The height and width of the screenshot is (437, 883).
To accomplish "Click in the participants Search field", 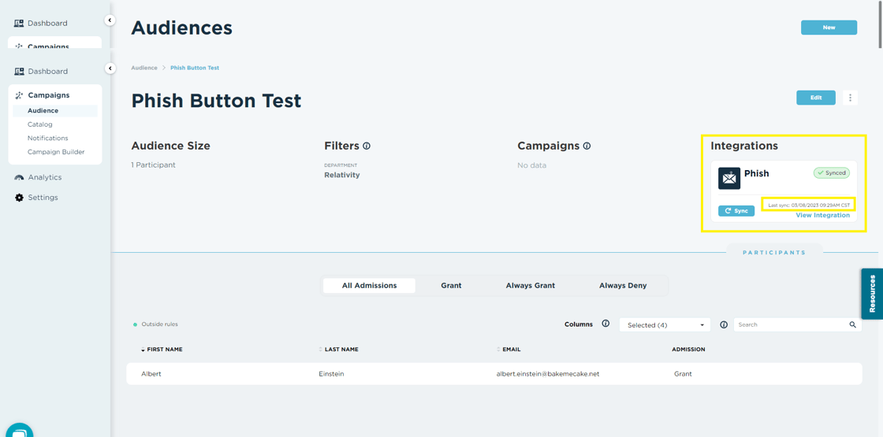I will (x=790, y=324).
